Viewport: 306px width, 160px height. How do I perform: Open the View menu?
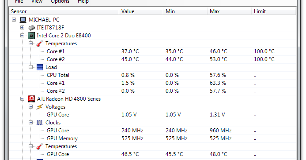(x=37, y=2)
